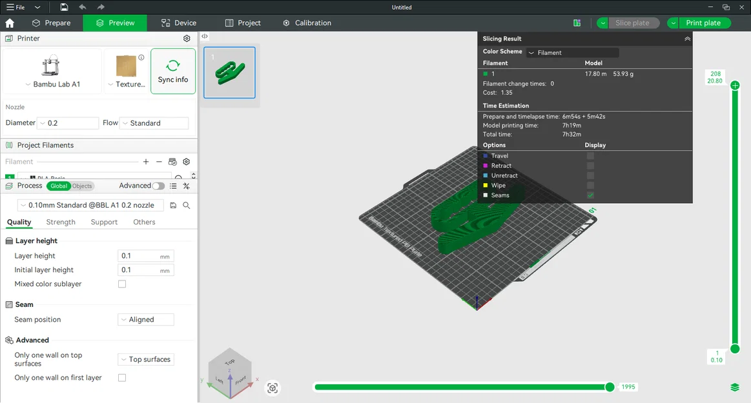Select Objects process scope
The image size is (751, 403).
pyautogui.click(x=82, y=186)
